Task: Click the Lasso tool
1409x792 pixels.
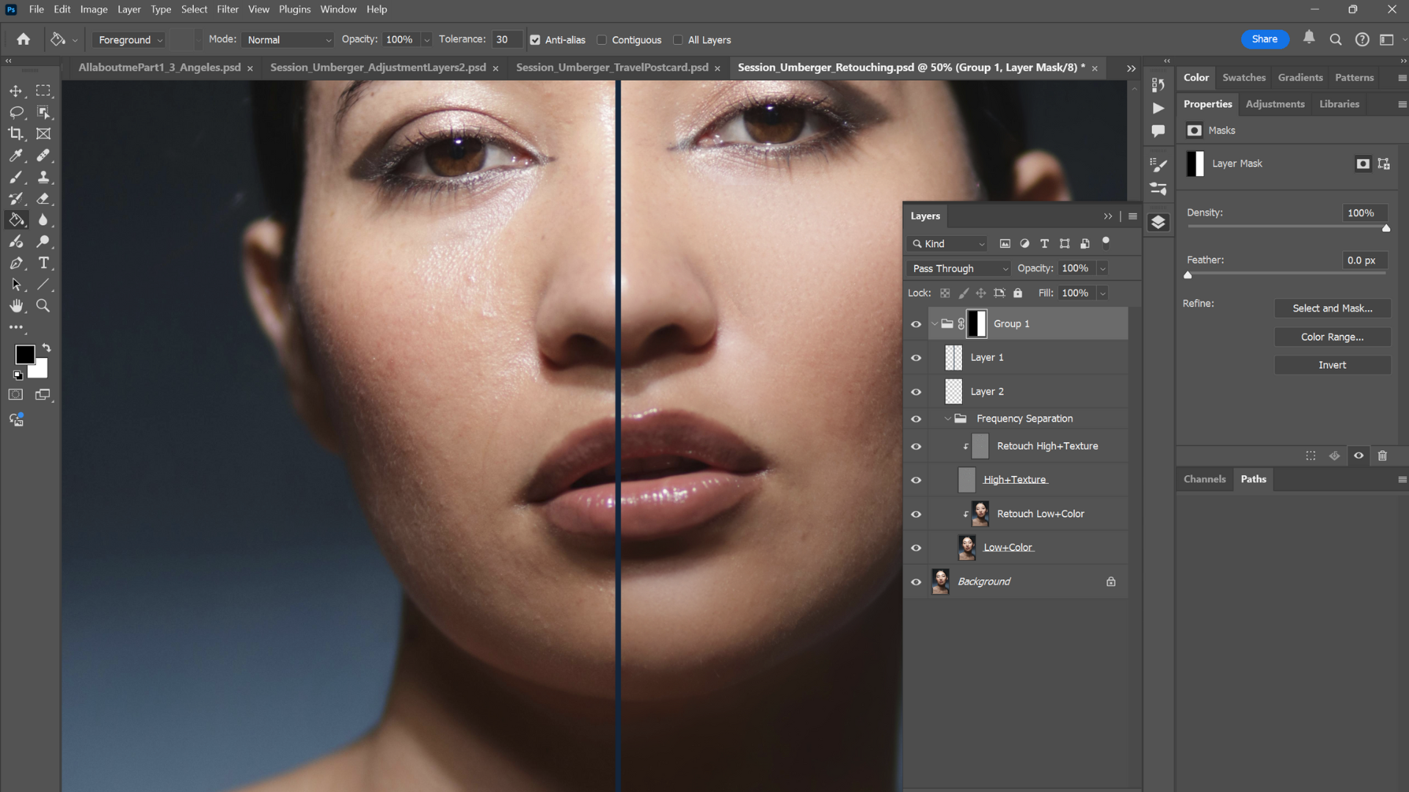Action: point(15,112)
